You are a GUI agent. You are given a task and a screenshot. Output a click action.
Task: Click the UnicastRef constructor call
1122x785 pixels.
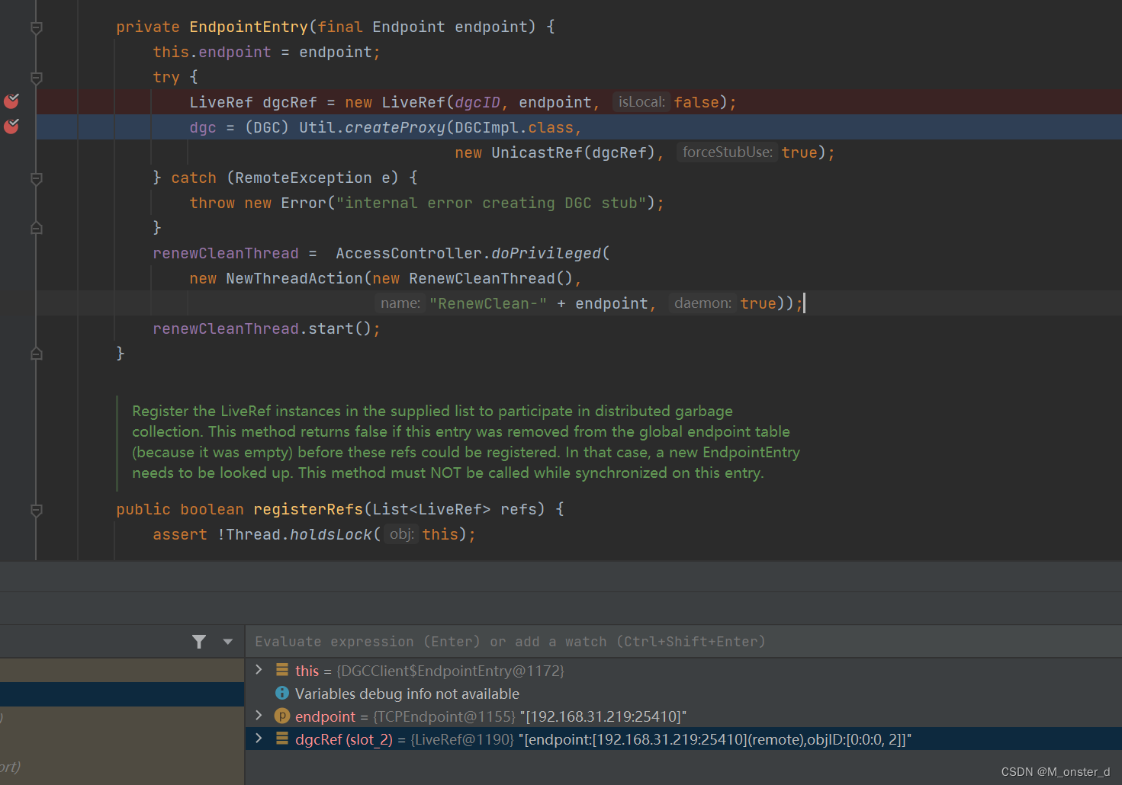(x=537, y=152)
